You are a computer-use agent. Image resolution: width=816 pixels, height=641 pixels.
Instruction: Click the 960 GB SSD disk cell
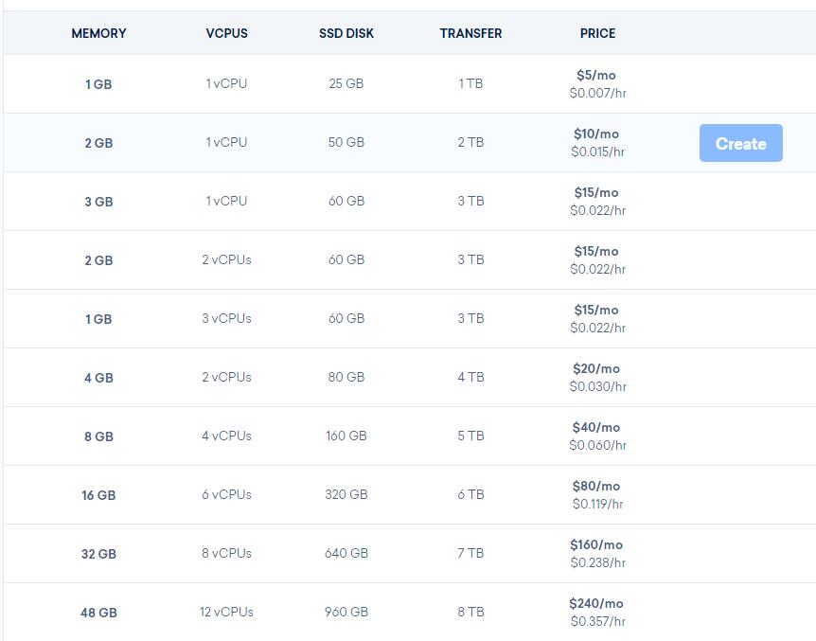(346, 612)
